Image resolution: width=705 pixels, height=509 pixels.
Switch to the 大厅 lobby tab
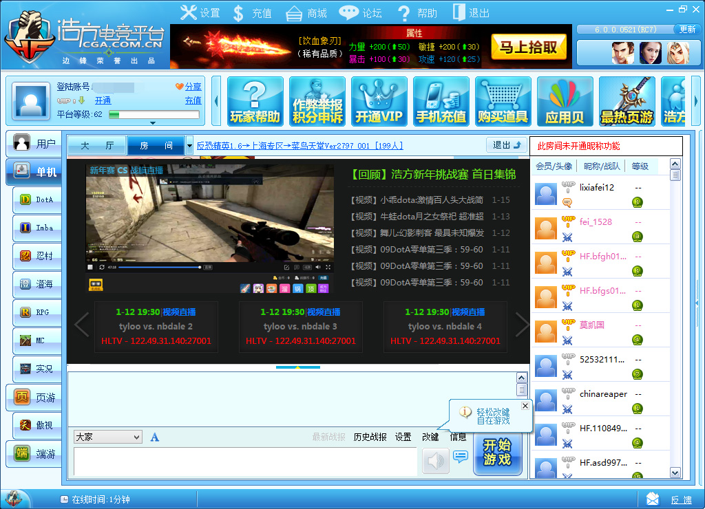pyautogui.click(x=96, y=146)
